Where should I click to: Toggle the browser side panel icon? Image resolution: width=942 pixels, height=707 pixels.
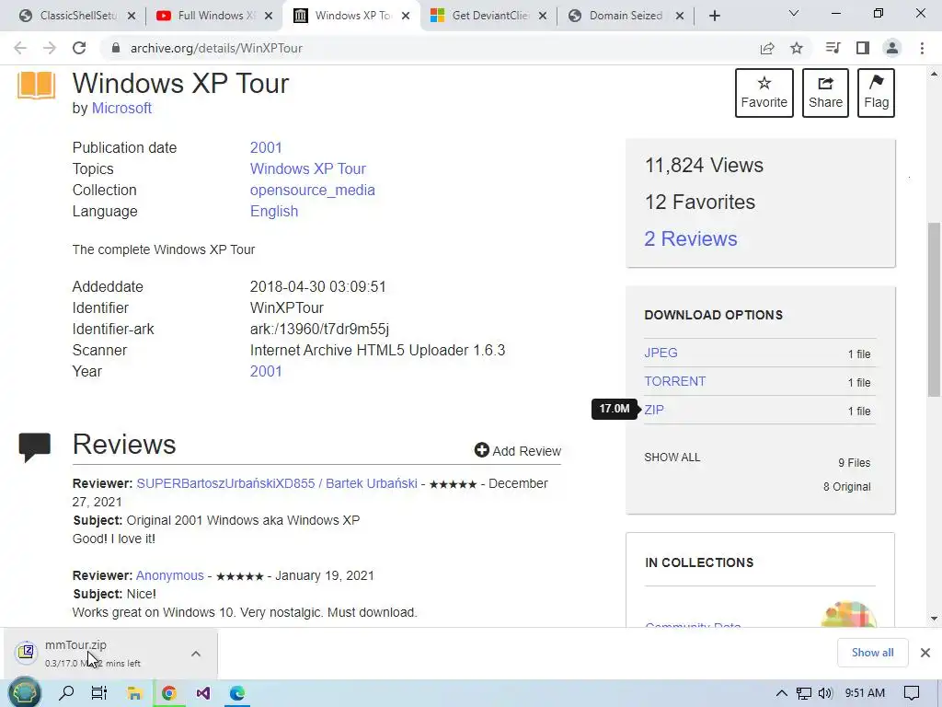pos(863,48)
